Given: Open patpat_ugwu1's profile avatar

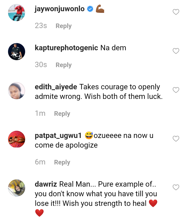Looking at the screenshot, I should 17,139.
